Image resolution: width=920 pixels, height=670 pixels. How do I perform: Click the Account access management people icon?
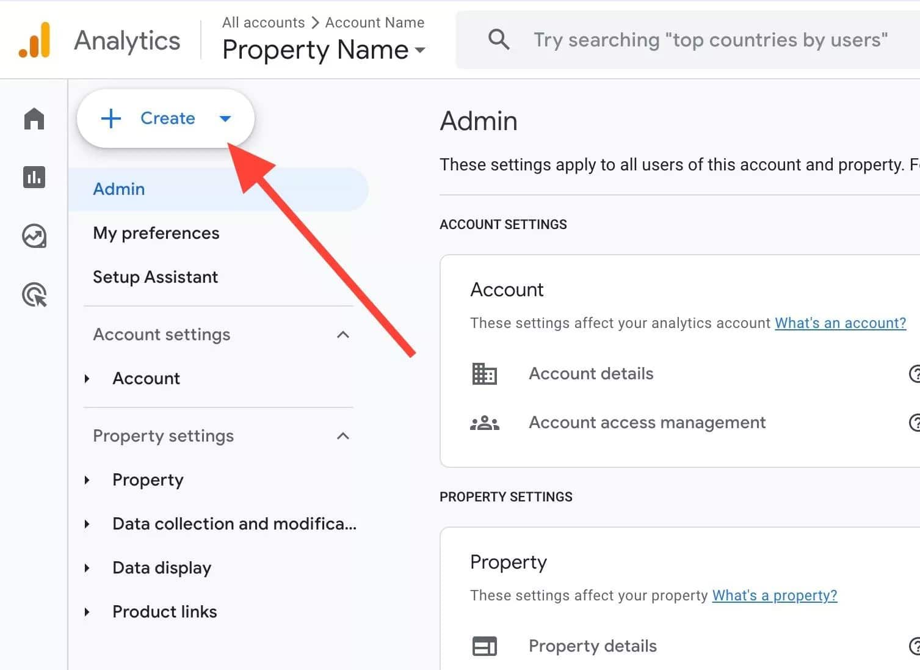click(485, 423)
